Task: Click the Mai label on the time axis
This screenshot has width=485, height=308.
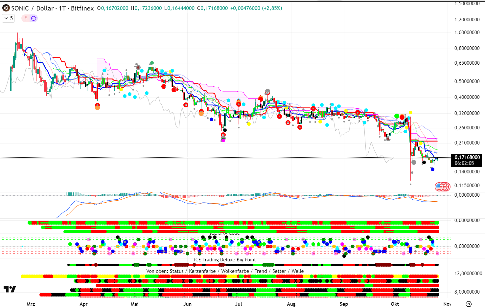Action: (x=135, y=304)
